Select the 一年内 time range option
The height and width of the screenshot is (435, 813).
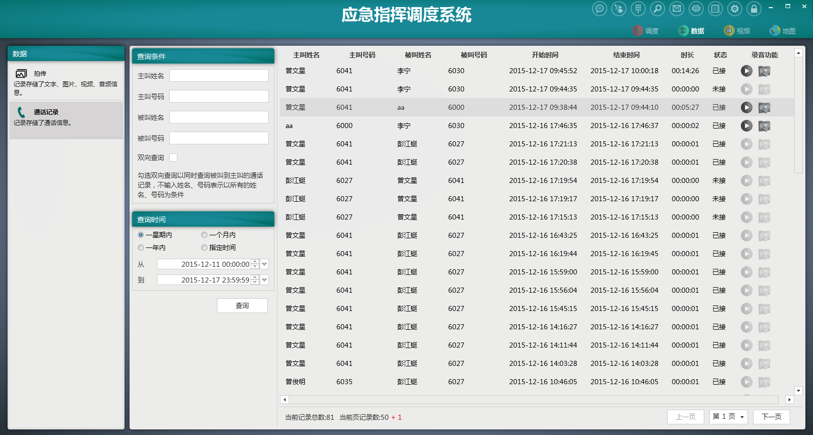pos(141,247)
